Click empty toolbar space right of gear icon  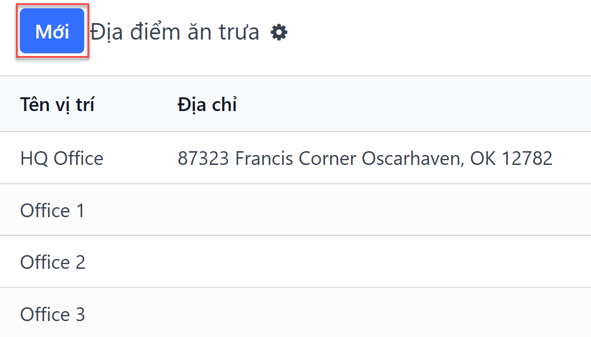point(437,32)
